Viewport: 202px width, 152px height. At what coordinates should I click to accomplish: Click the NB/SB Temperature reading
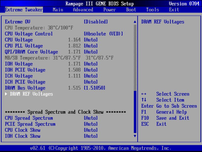[59, 58]
